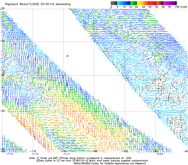Image resolution: width=188 pixels, height=165 pixels.
Task: Click the "NOAA/NESDIS/Center for Satellite Applications and Research" credit
Action: coord(110,163)
